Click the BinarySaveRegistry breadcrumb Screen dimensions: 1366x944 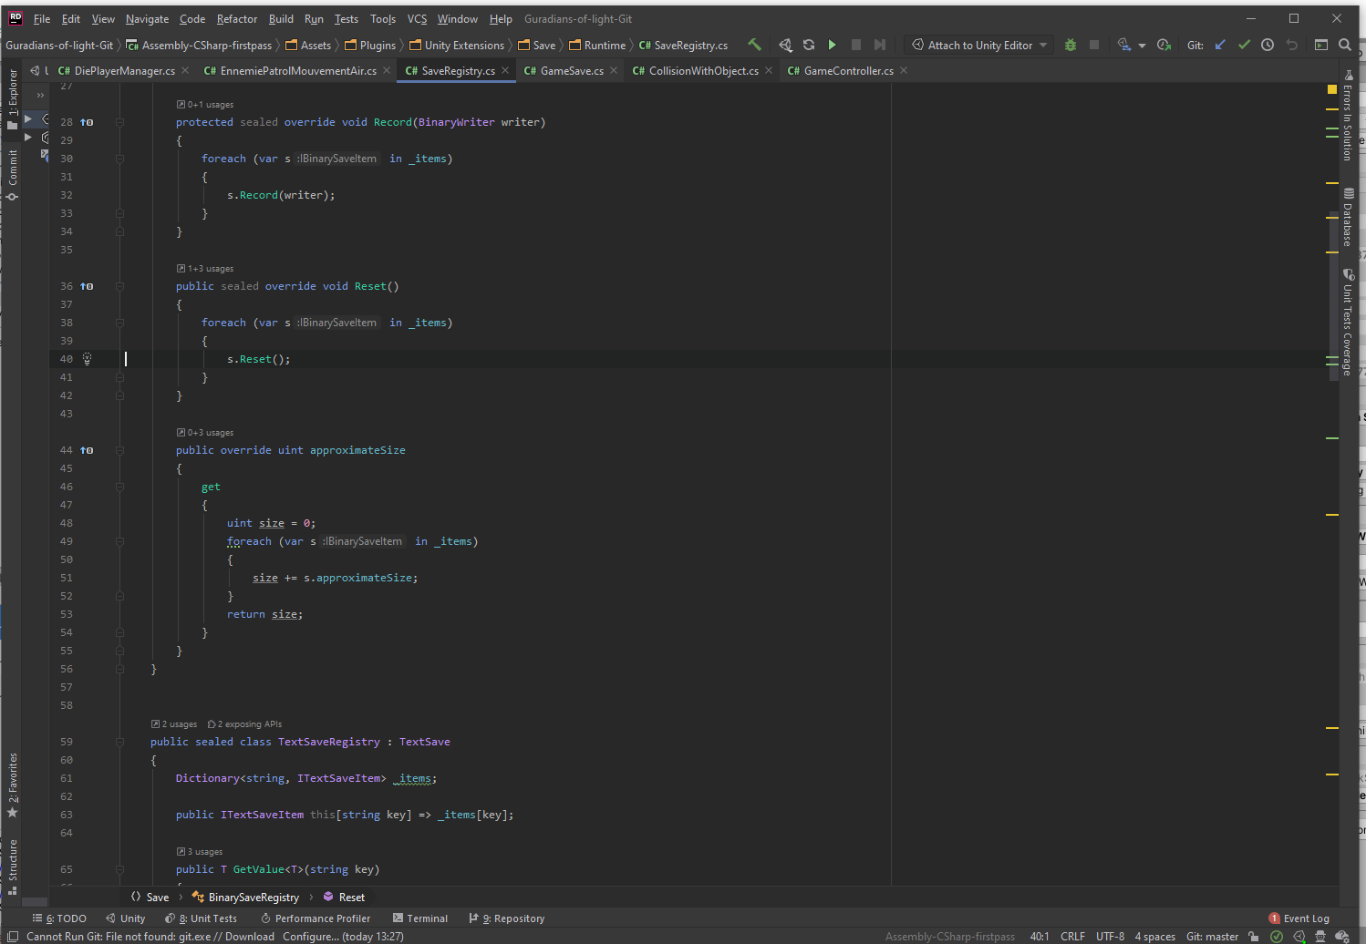click(245, 898)
